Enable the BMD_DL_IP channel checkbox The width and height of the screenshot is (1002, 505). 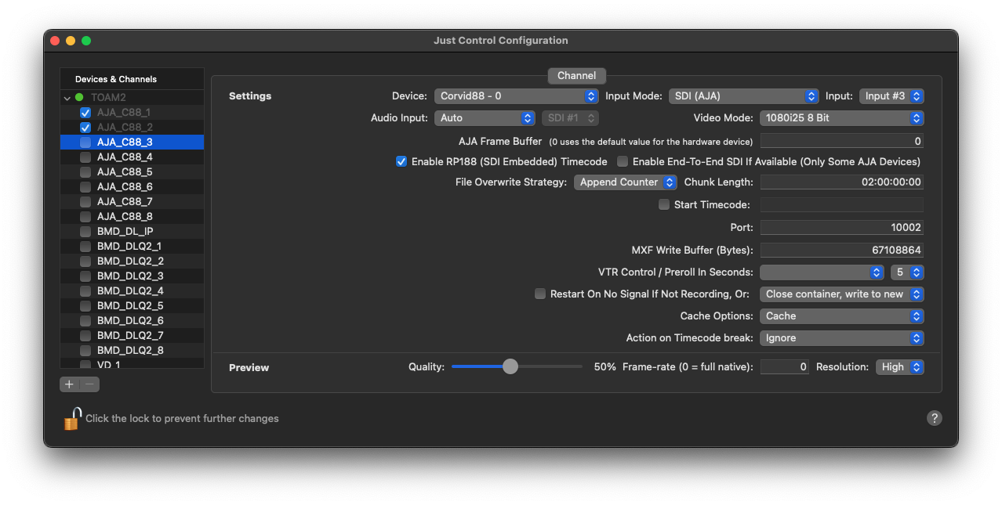tap(85, 232)
